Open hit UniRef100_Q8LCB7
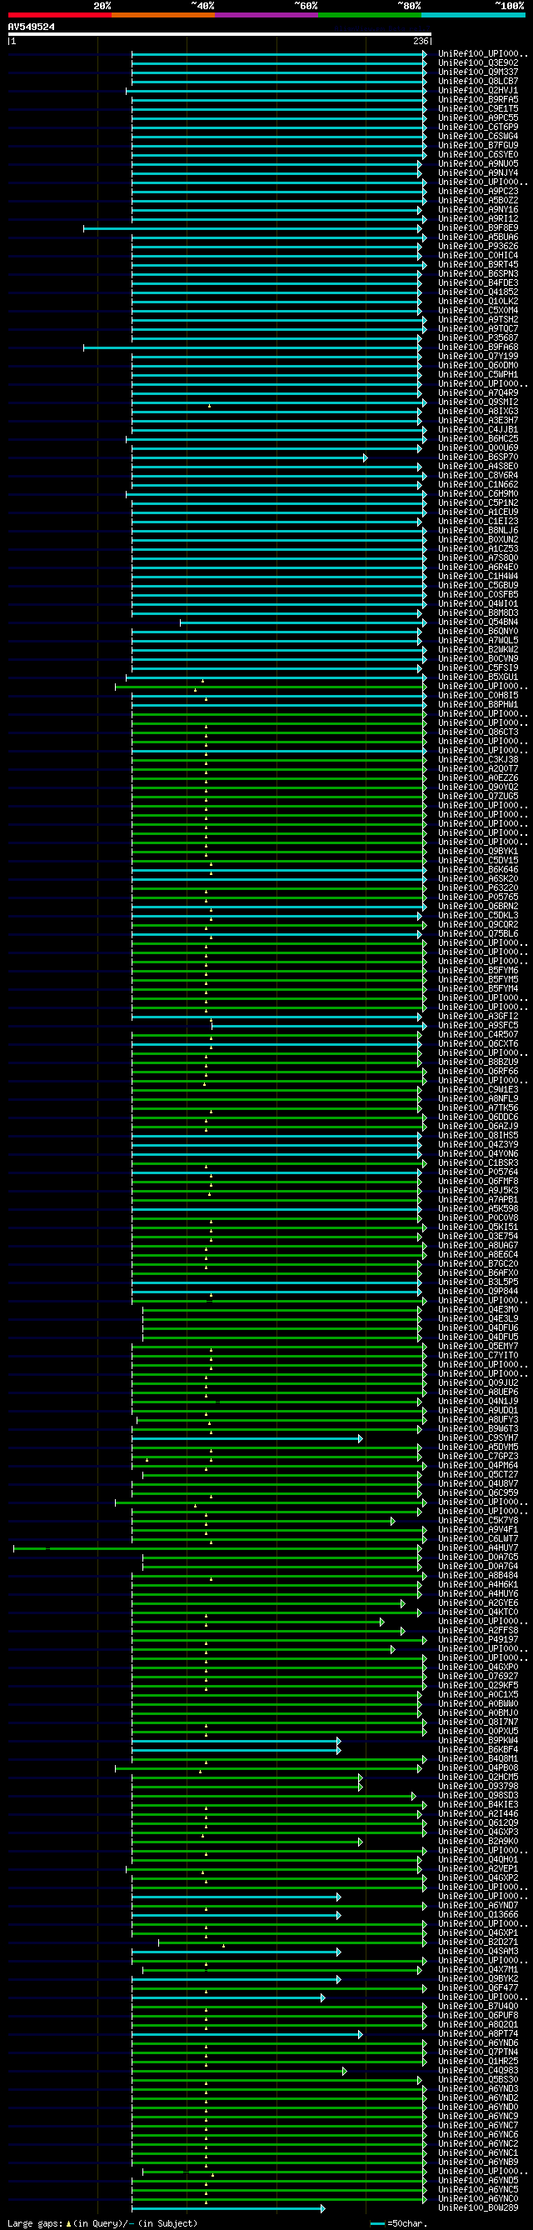The height and width of the screenshot is (2230, 533). pyautogui.click(x=479, y=82)
